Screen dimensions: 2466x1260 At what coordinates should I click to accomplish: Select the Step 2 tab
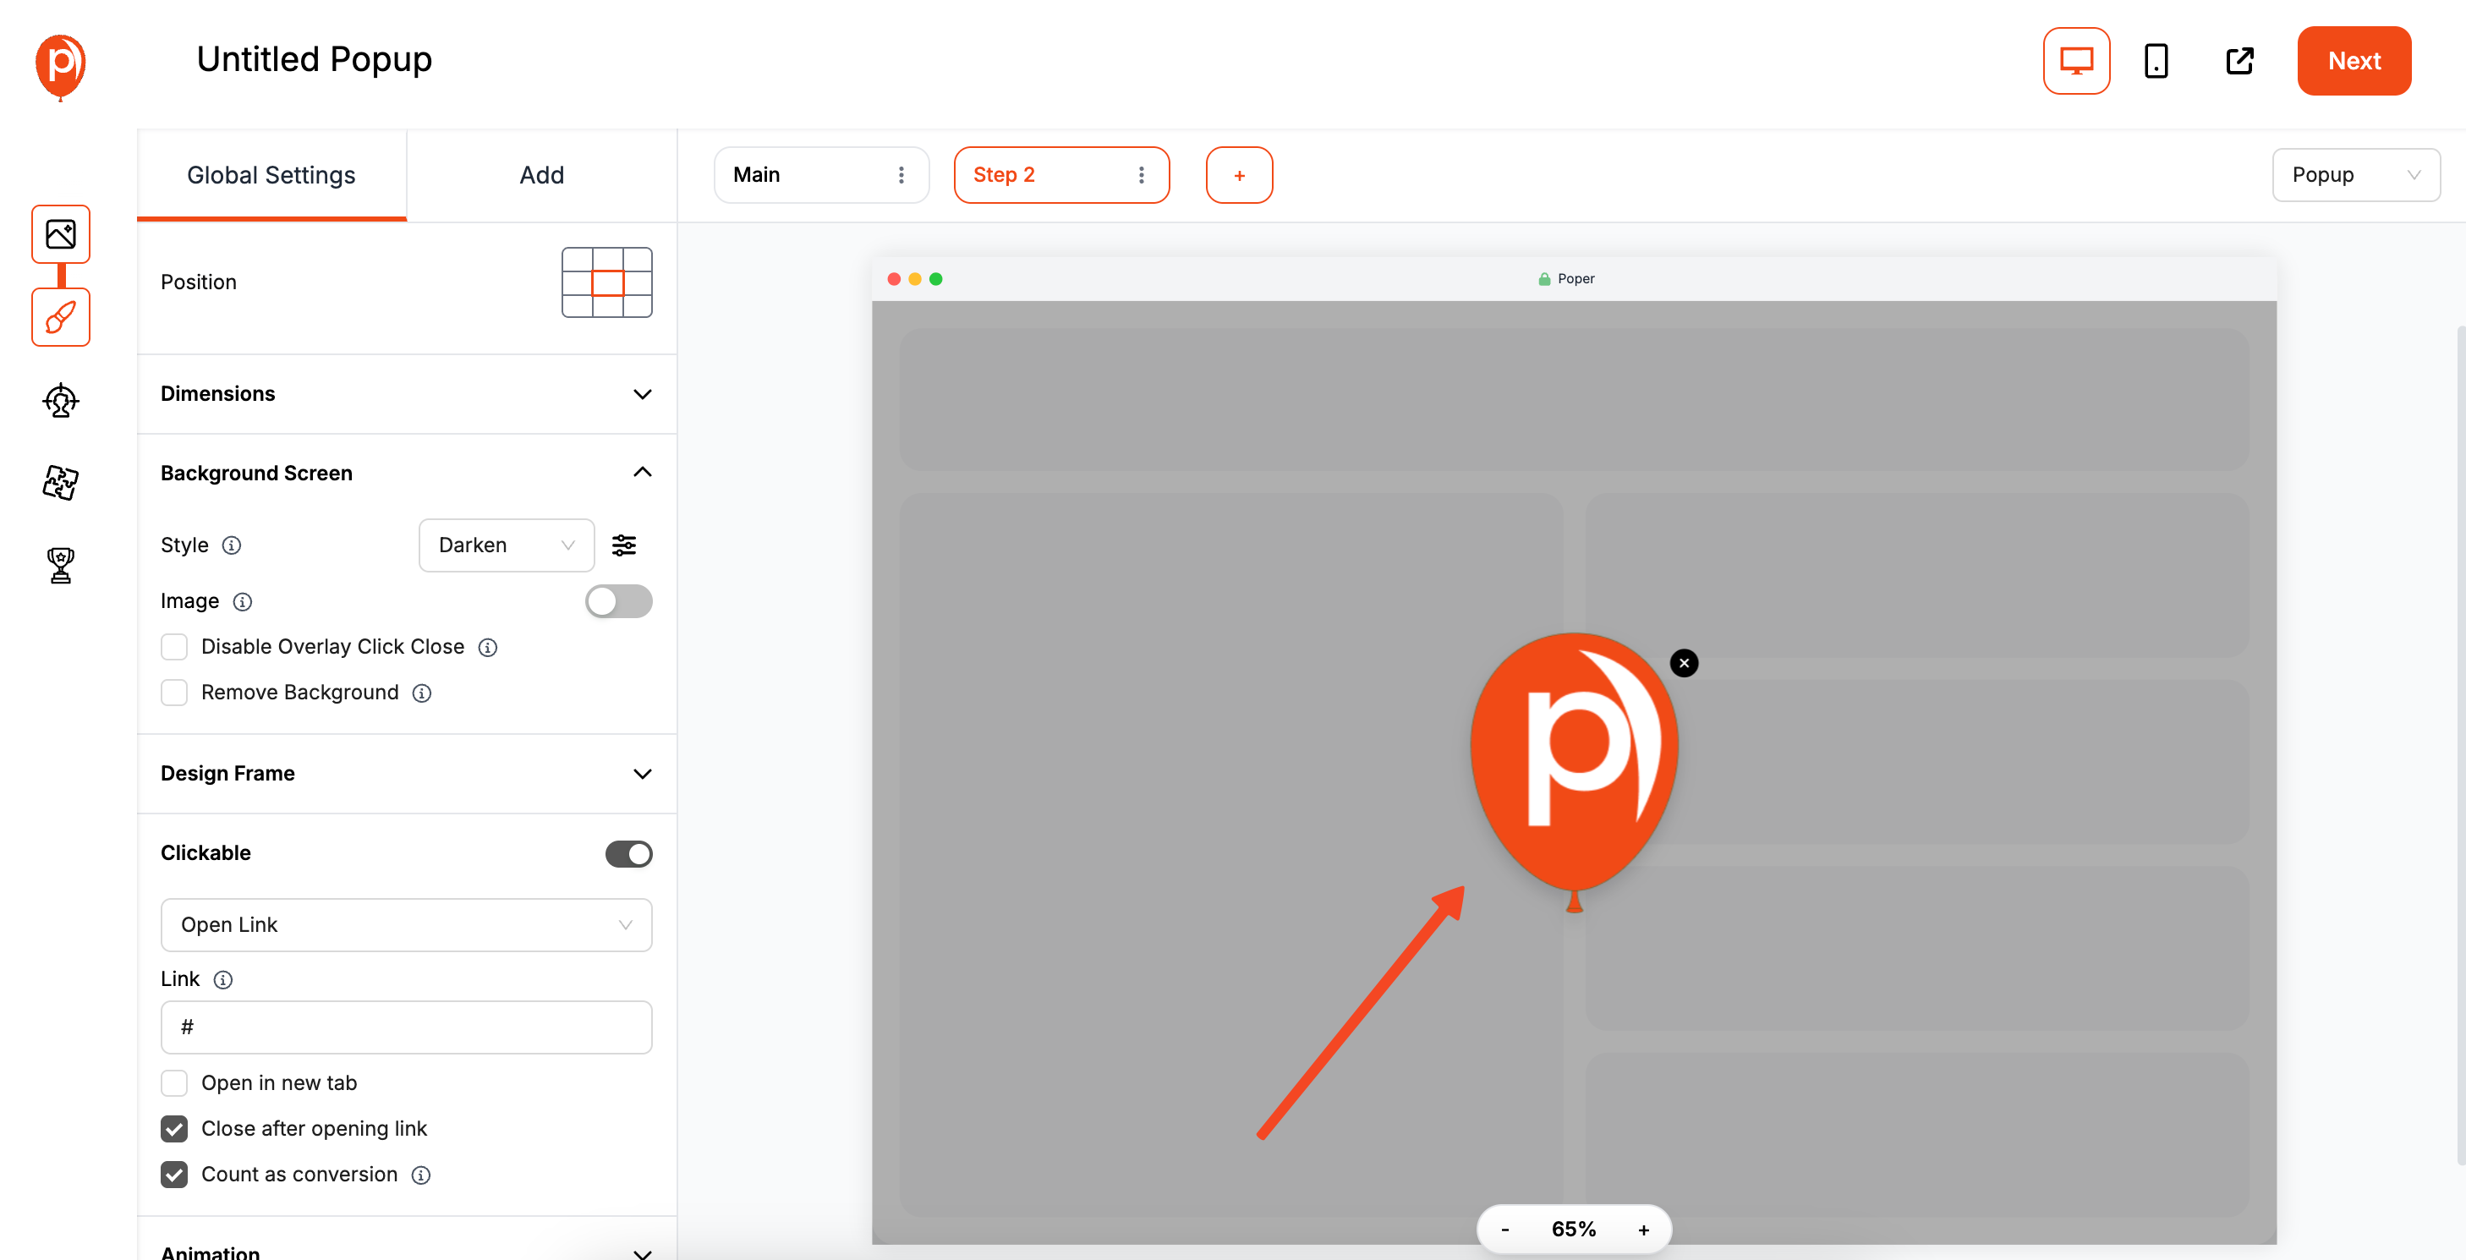(x=1060, y=175)
